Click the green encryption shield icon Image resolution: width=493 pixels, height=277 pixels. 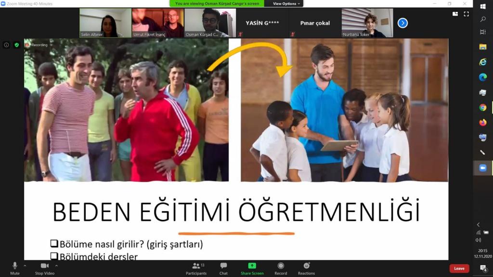point(17,45)
